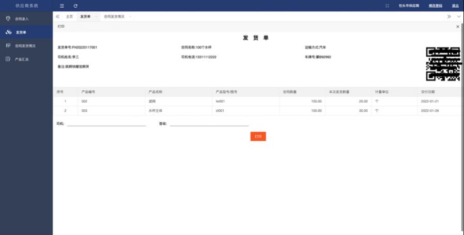Image resolution: width=464 pixels, height=235 pixels.
Task: Click the 发货单 document heading
Action: 255,38
